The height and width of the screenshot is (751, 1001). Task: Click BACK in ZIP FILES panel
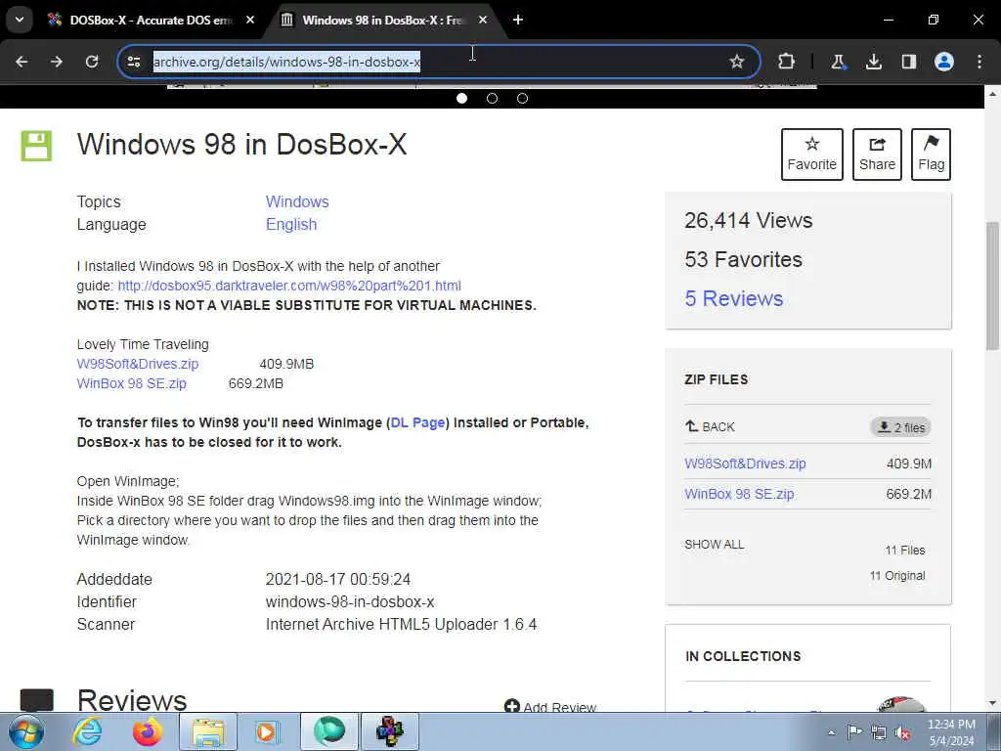(x=710, y=426)
